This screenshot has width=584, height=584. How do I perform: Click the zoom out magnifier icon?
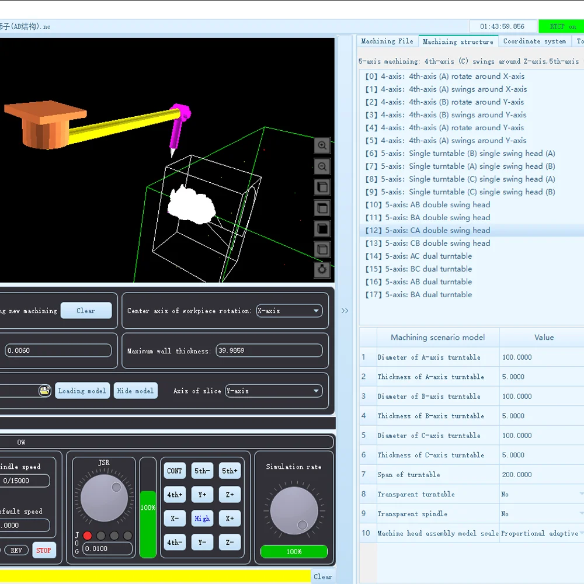pos(322,167)
